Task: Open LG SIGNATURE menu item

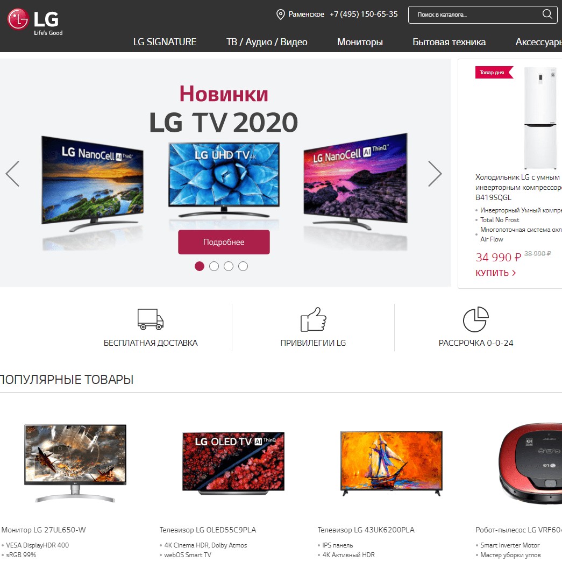Action: (165, 42)
